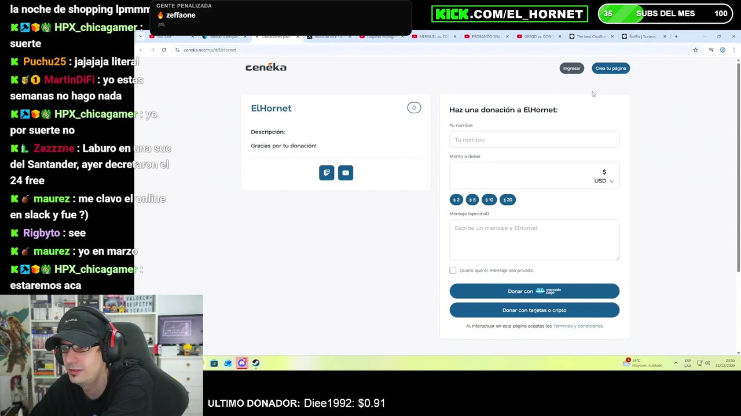Open the Discord taskbar icon
Screen dimensions: 741x416
(x=242, y=363)
